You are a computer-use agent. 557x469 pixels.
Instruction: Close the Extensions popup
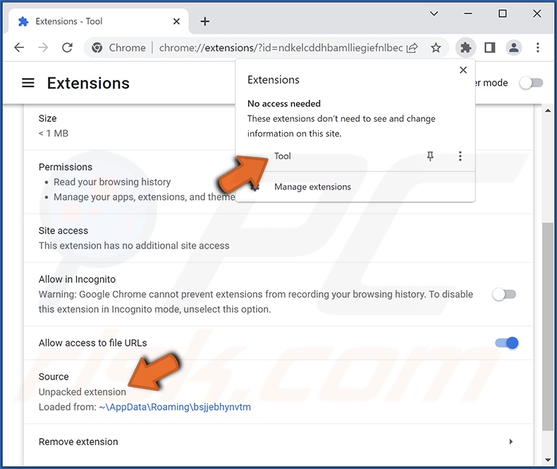pyautogui.click(x=463, y=70)
